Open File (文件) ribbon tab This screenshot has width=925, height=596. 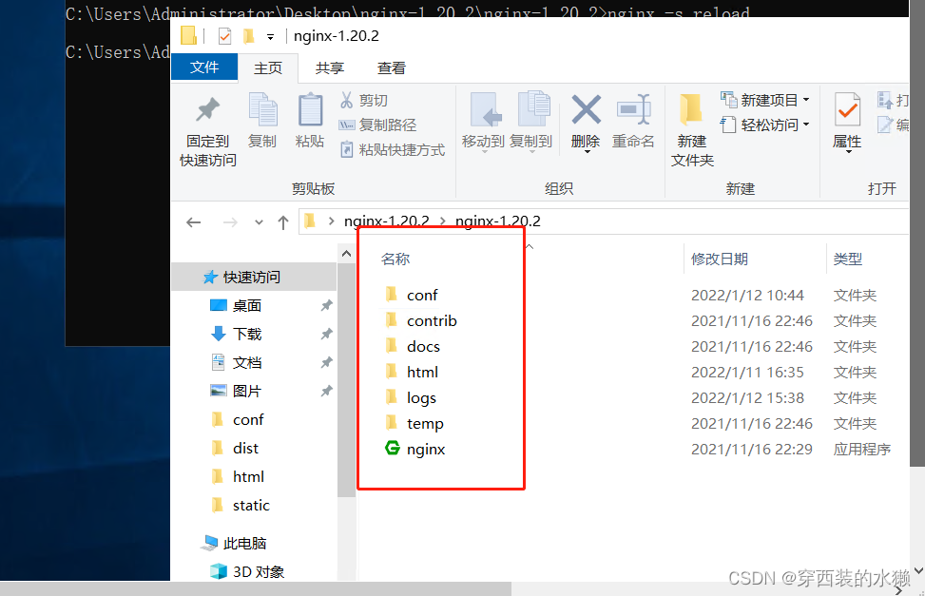(204, 67)
